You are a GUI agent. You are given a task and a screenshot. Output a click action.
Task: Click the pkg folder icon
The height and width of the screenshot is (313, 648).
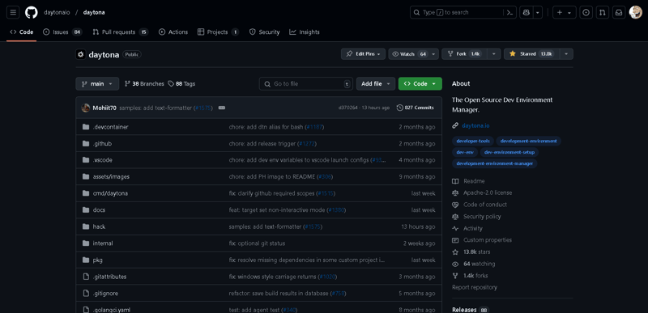86,260
